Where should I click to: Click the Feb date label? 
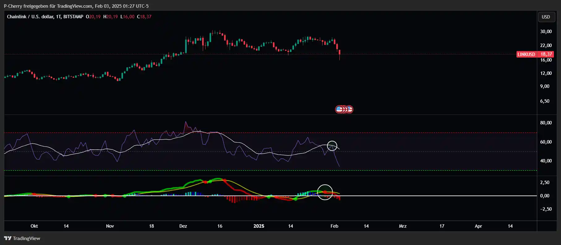(334, 226)
